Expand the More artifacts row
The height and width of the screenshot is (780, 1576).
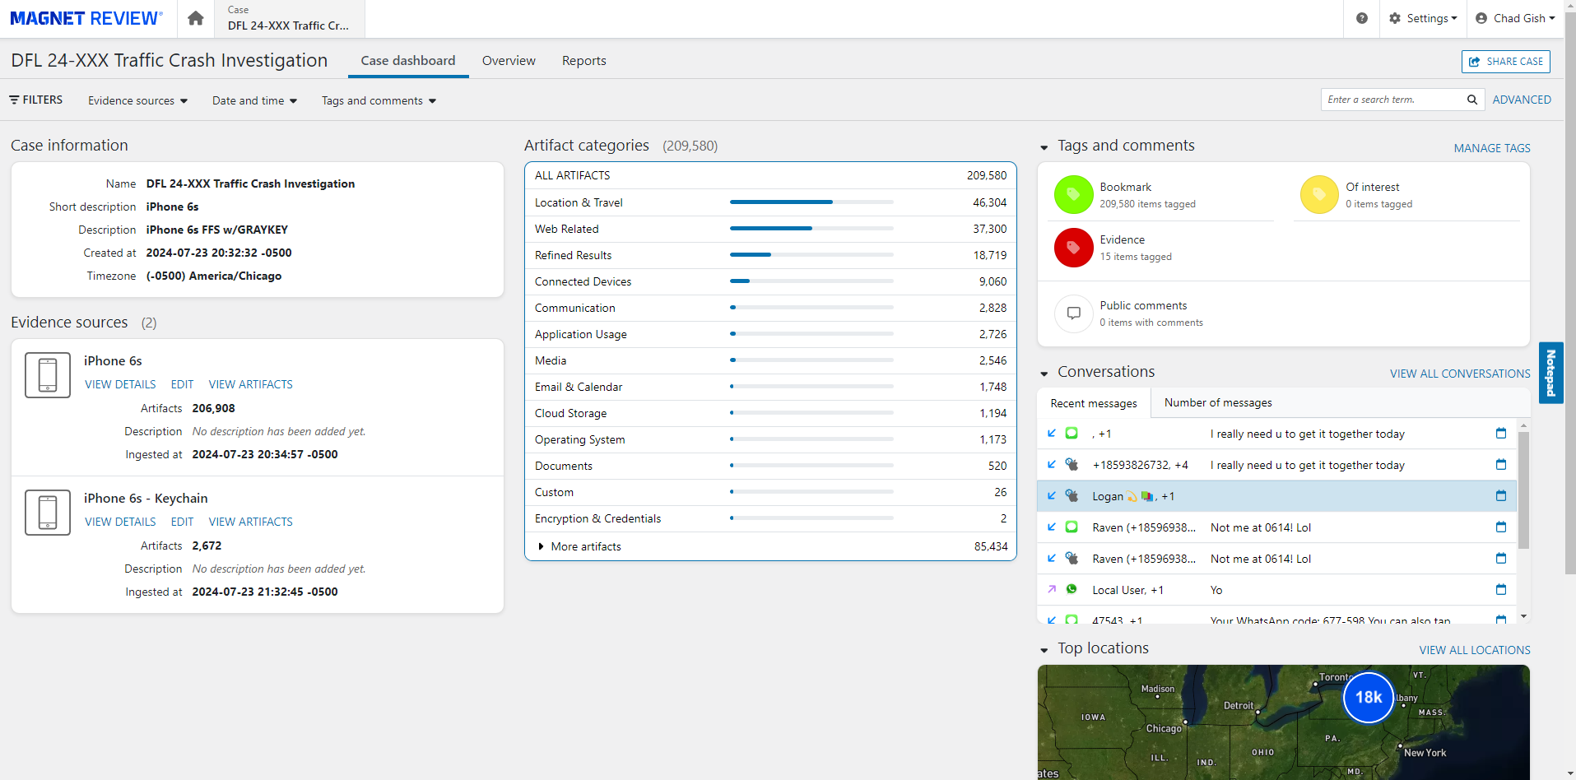click(x=541, y=546)
